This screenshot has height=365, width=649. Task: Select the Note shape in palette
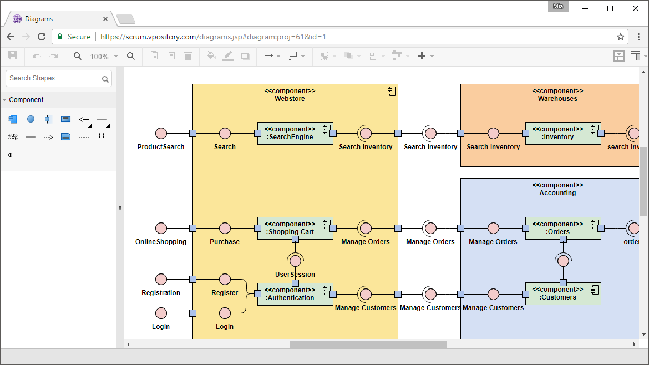[x=65, y=136]
